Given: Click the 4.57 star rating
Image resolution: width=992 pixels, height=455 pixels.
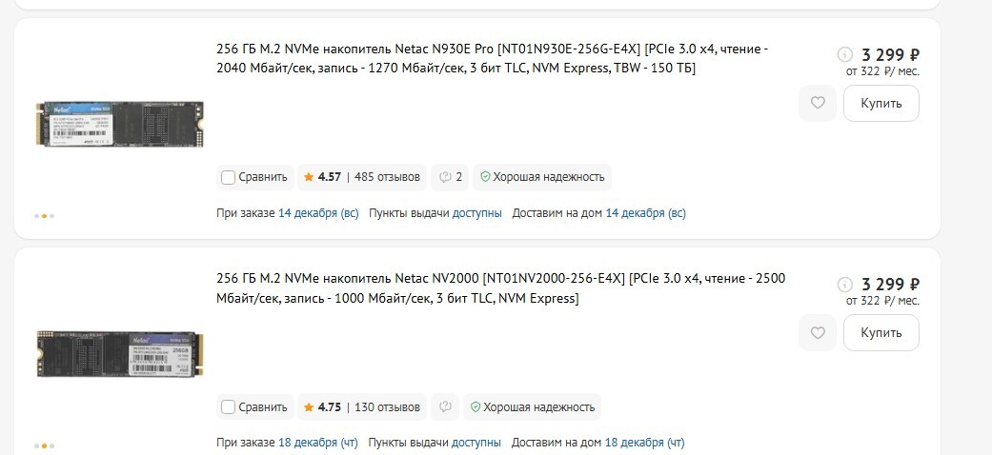Looking at the screenshot, I should [x=322, y=177].
